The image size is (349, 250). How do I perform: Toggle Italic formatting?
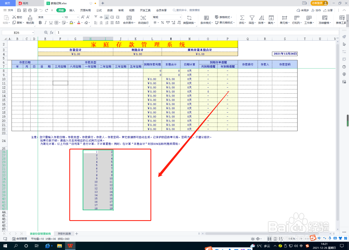point(46,23)
